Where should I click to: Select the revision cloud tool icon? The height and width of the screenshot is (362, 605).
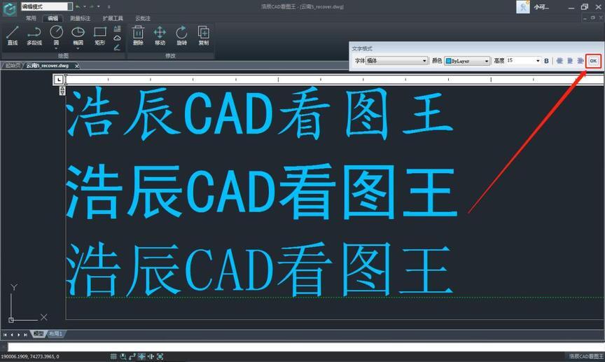point(118,38)
